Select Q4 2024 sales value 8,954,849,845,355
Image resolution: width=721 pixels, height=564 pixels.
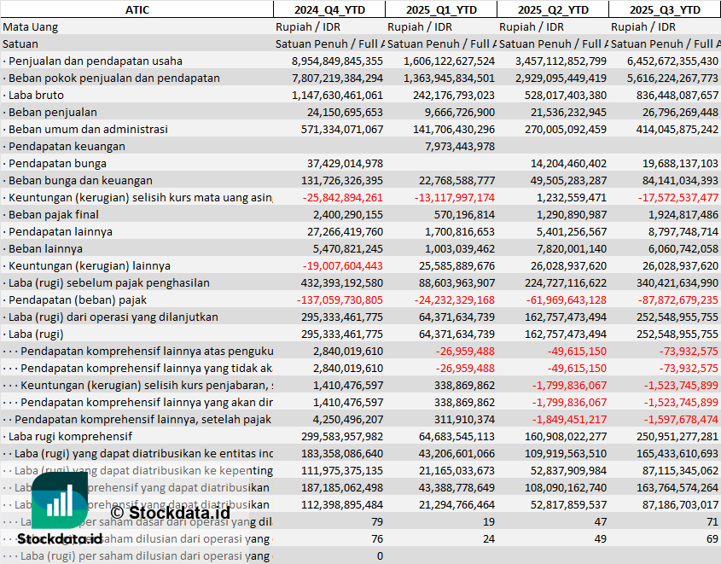337,61
